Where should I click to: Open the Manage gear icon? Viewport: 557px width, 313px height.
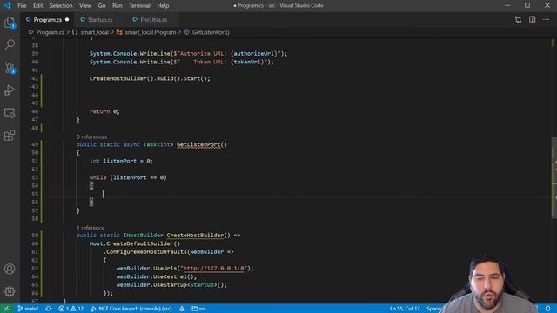point(10,291)
